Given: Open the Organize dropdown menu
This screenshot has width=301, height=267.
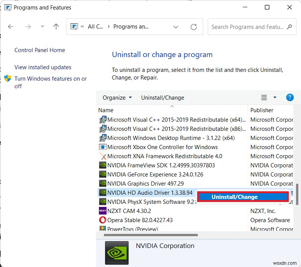Looking at the screenshot, I should click(x=117, y=98).
